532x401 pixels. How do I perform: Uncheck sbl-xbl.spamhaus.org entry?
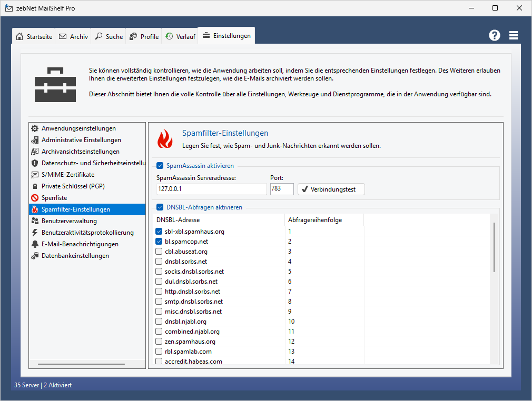coord(159,232)
